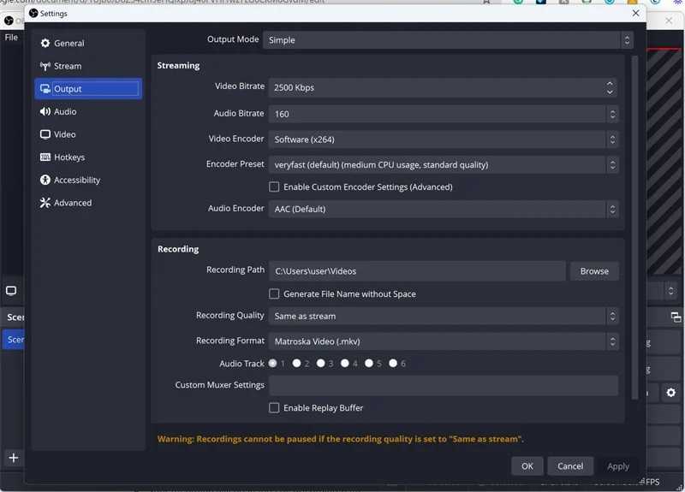Open Video settings monitor icon
This screenshot has width=685, height=492.
tap(45, 134)
